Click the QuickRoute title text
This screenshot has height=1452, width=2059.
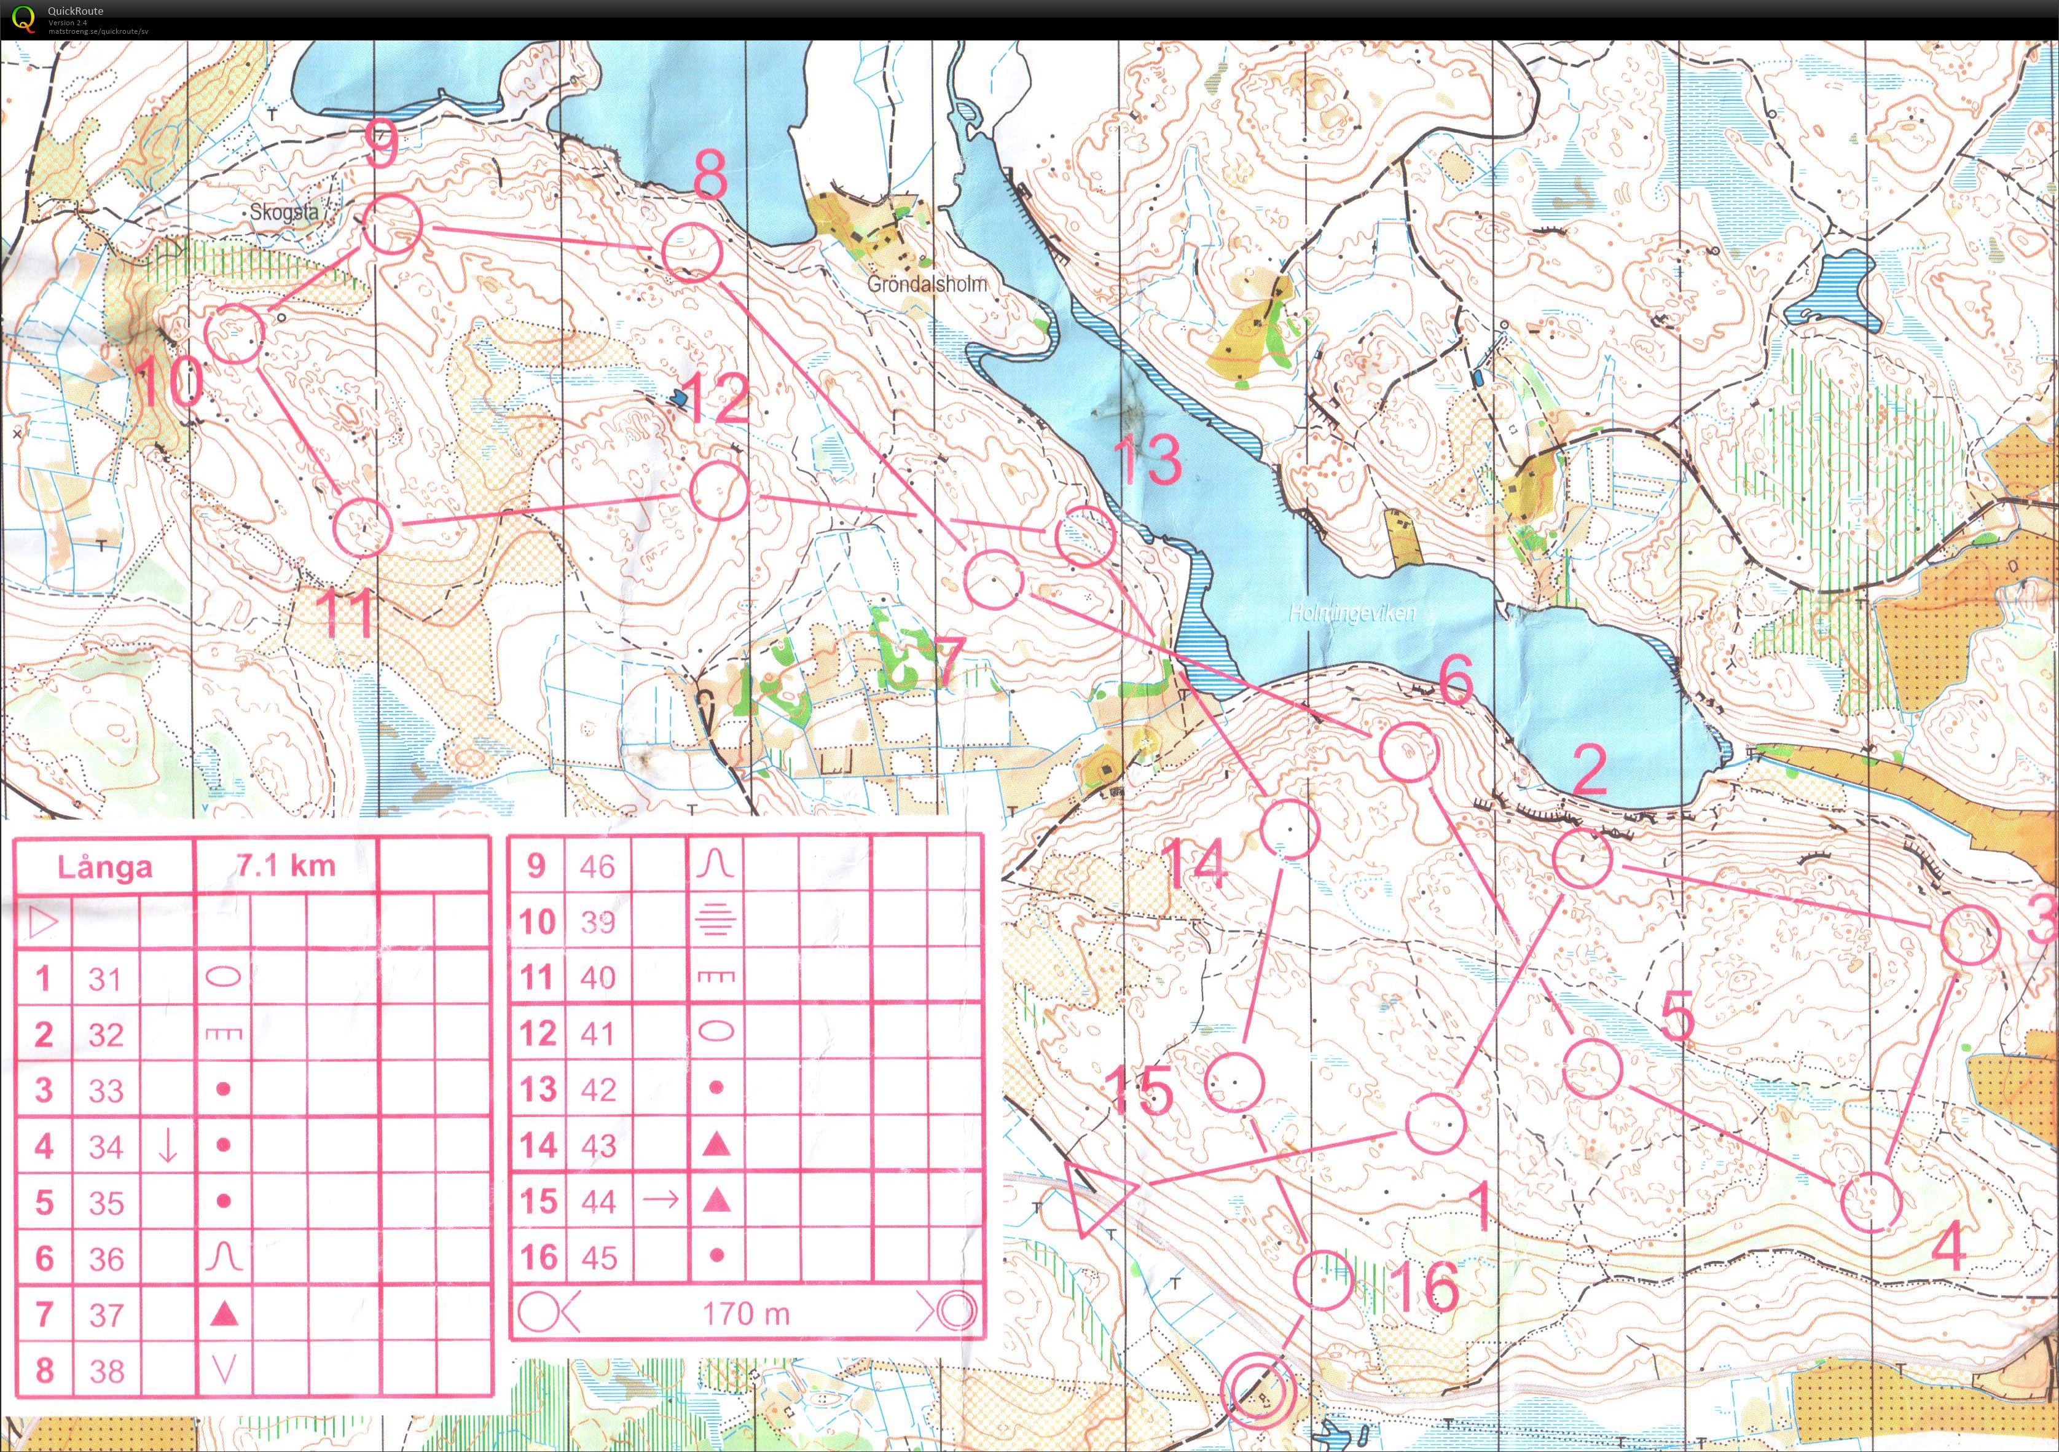pyautogui.click(x=76, y=11)
